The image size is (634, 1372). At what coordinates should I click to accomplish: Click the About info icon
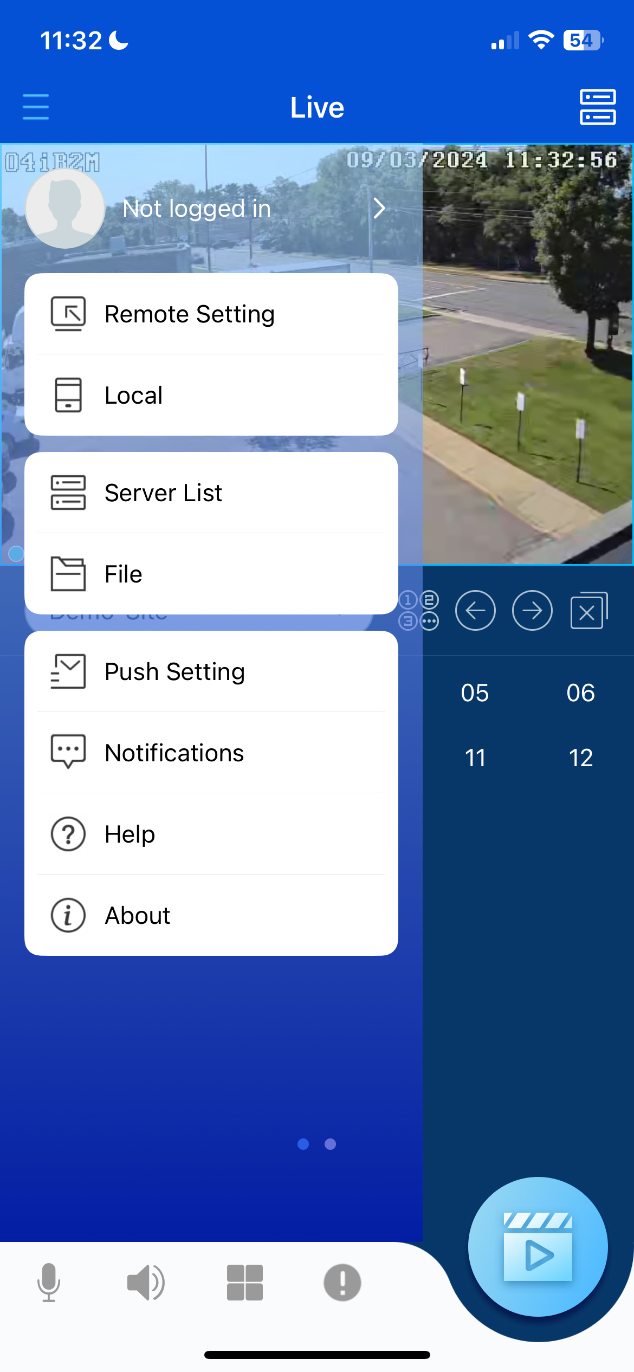[x=68, y=915]
